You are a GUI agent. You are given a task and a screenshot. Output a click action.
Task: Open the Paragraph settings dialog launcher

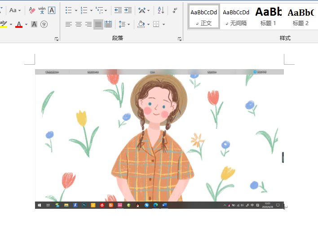[180, 39]
